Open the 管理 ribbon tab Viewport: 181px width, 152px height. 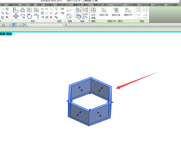tap(39, 5)
